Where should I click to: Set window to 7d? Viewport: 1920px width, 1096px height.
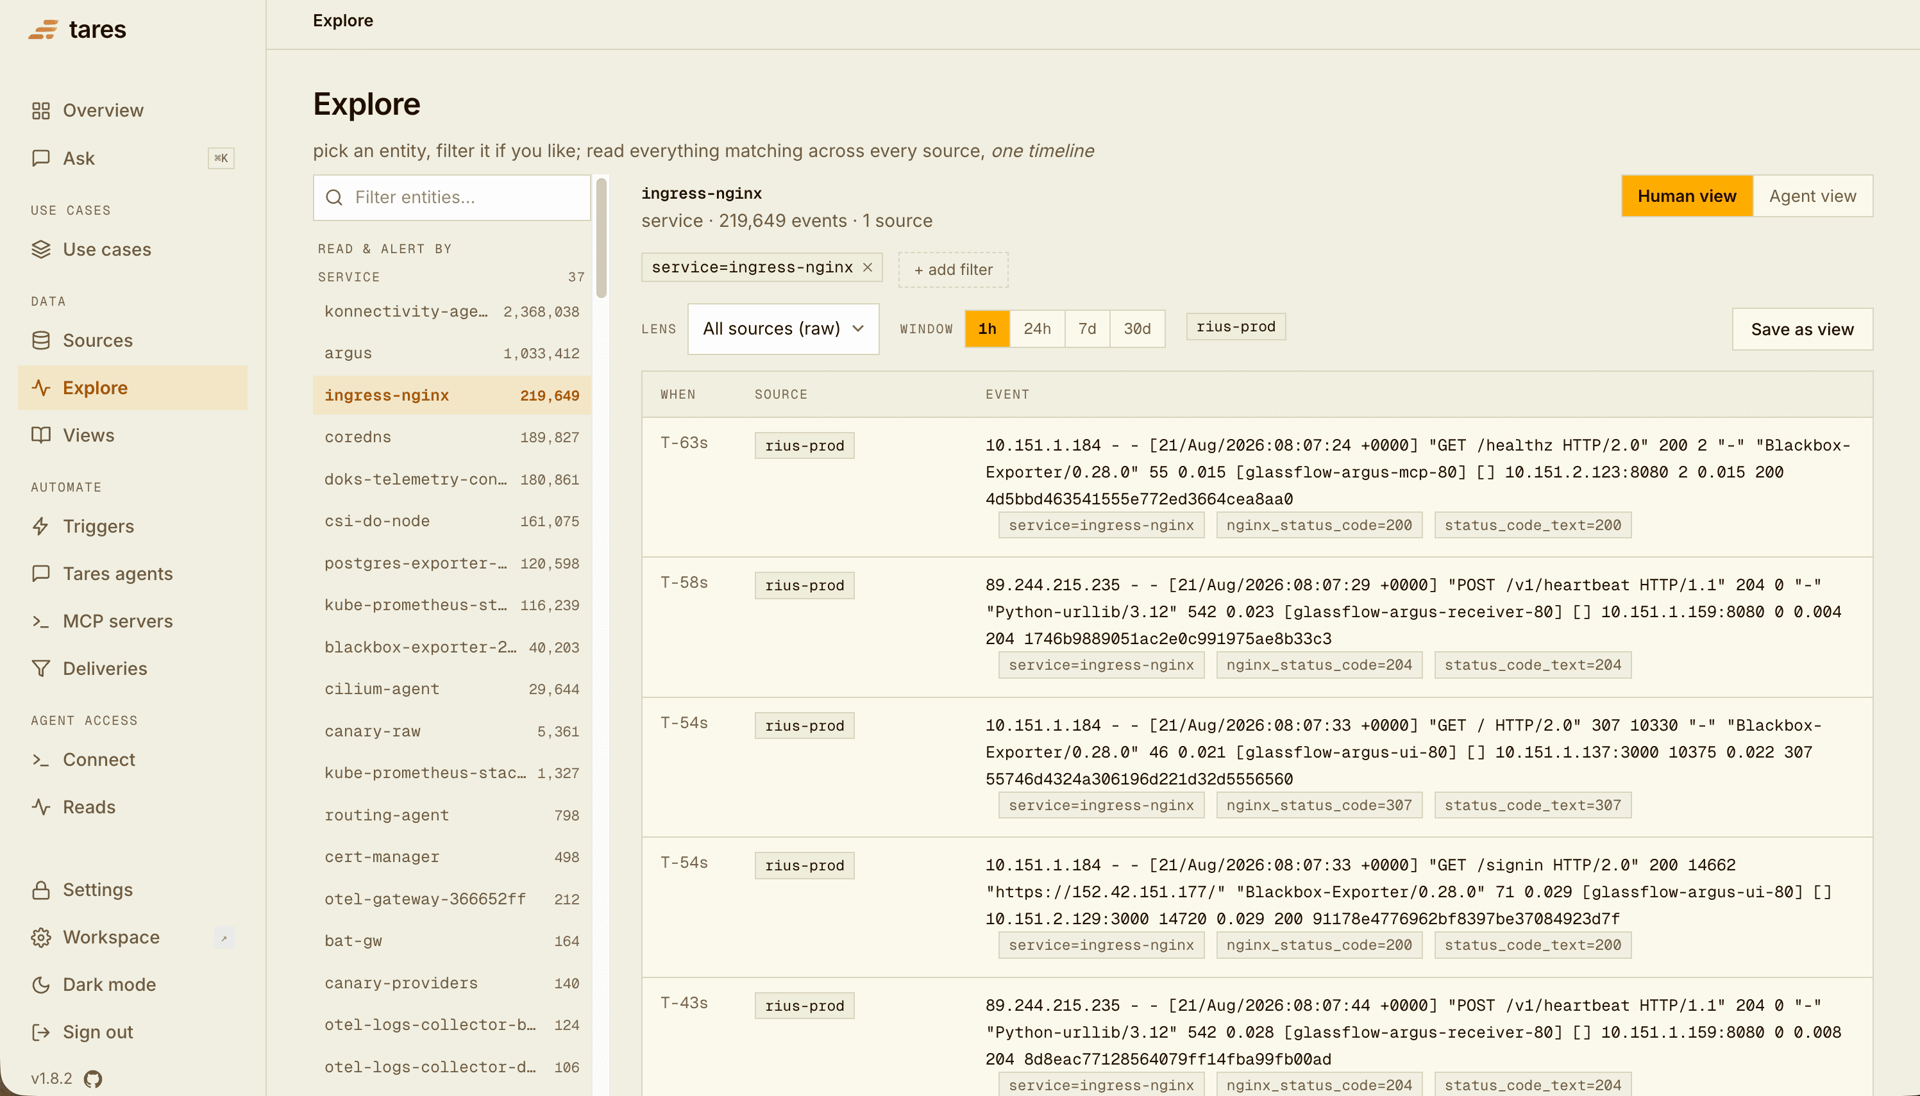pos(1087,329)
